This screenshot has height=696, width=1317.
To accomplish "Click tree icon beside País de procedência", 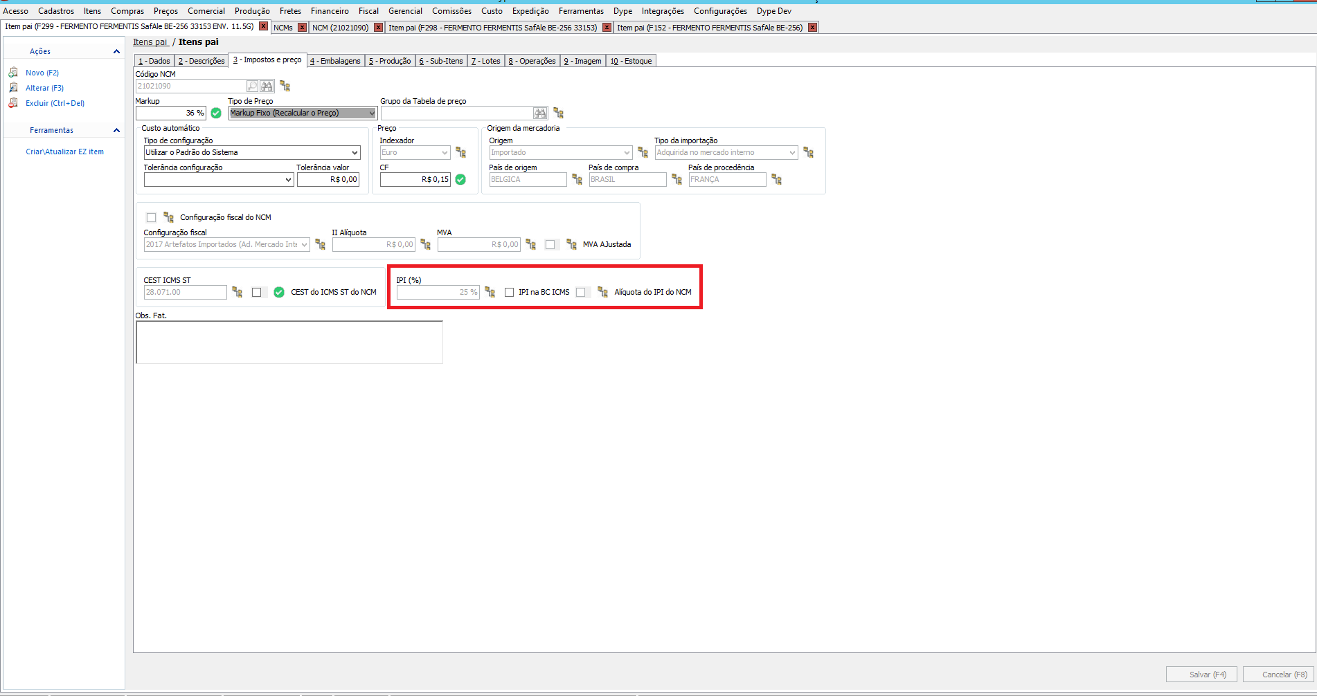I will click(776, 180).
